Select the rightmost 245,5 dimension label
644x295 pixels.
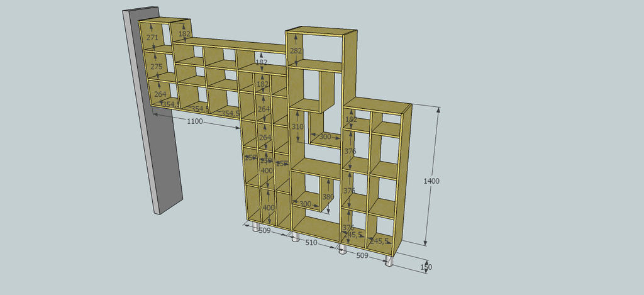pos(380,240)
